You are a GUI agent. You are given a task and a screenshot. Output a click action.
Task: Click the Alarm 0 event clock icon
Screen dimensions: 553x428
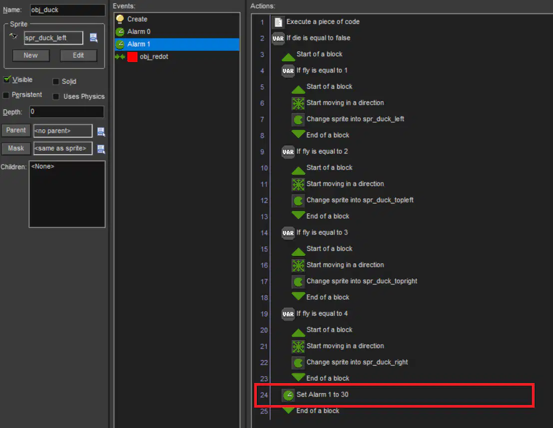(120, 32)
